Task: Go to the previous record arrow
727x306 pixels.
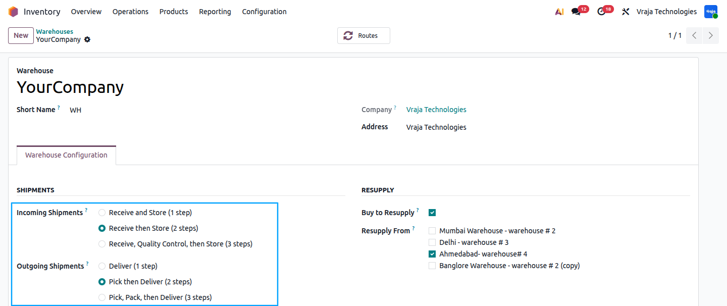Action: [694, 35]
